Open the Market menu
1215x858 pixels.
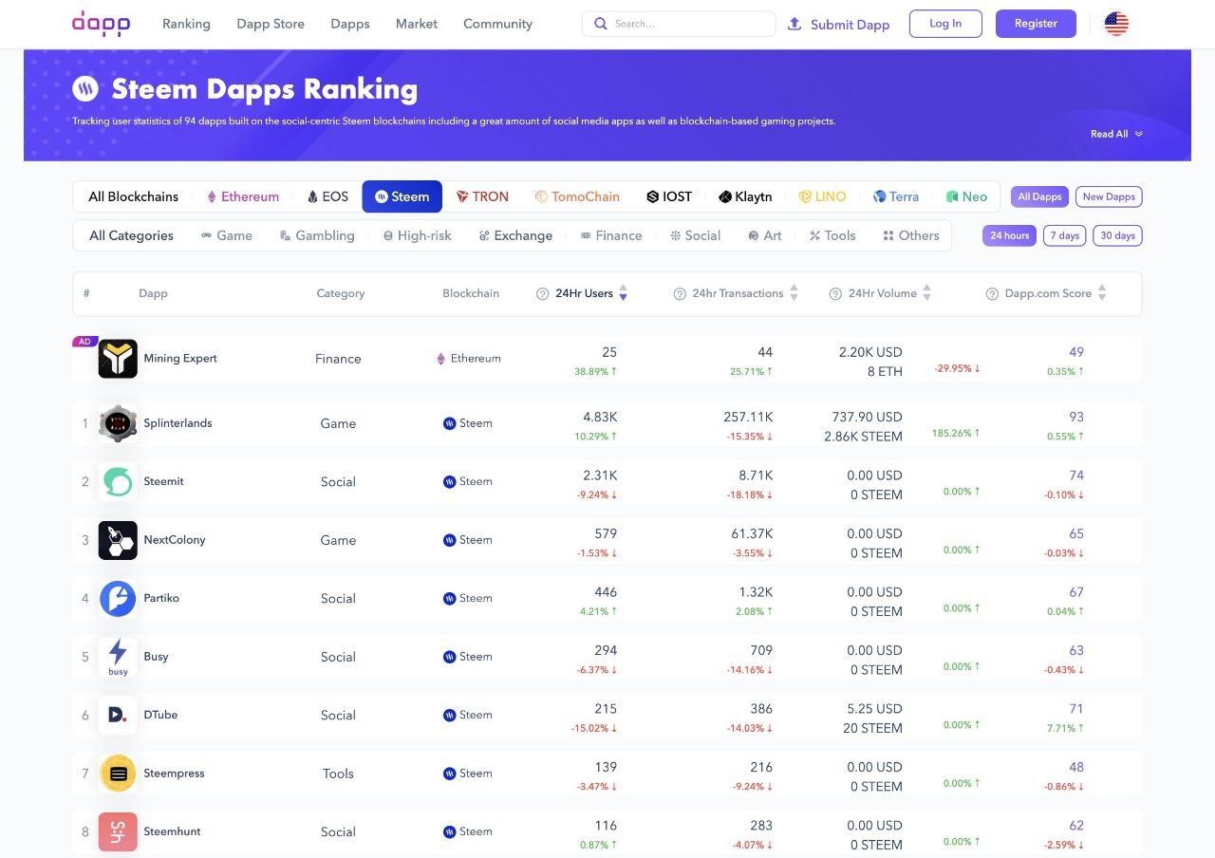[x=417, y=24]
